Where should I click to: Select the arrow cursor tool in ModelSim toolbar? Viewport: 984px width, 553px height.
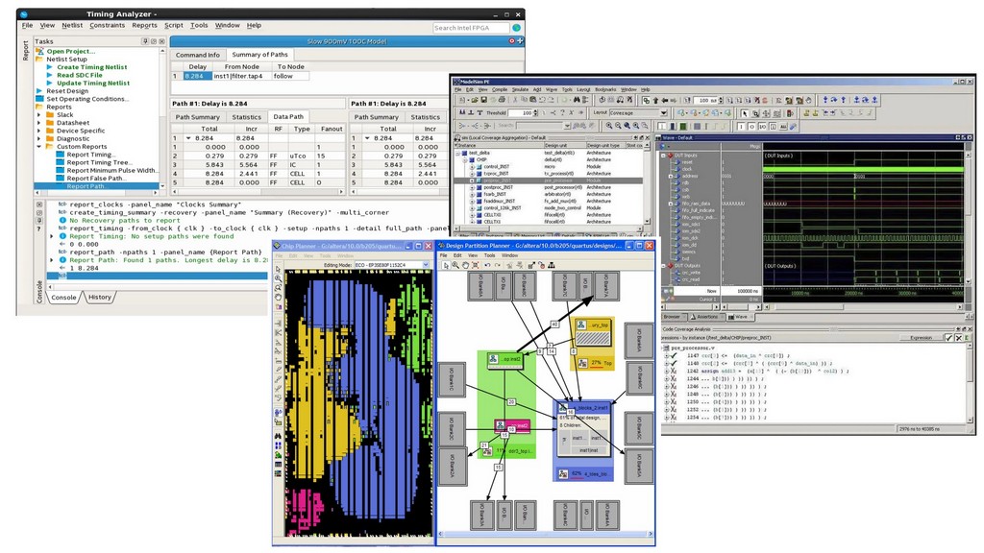pos(745,113)
